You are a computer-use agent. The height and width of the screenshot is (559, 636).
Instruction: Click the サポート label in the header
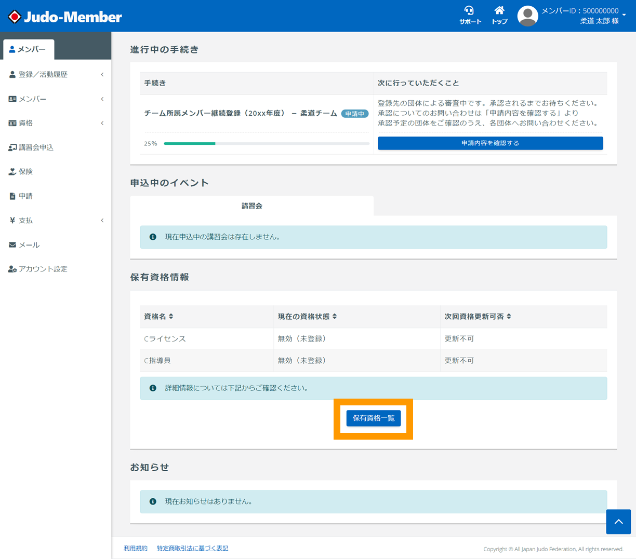[470, 22]
